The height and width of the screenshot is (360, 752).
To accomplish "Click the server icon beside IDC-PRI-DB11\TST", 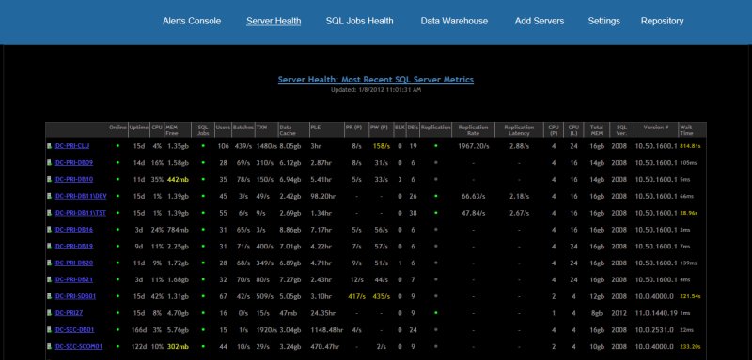I will (x=49, y=213).
